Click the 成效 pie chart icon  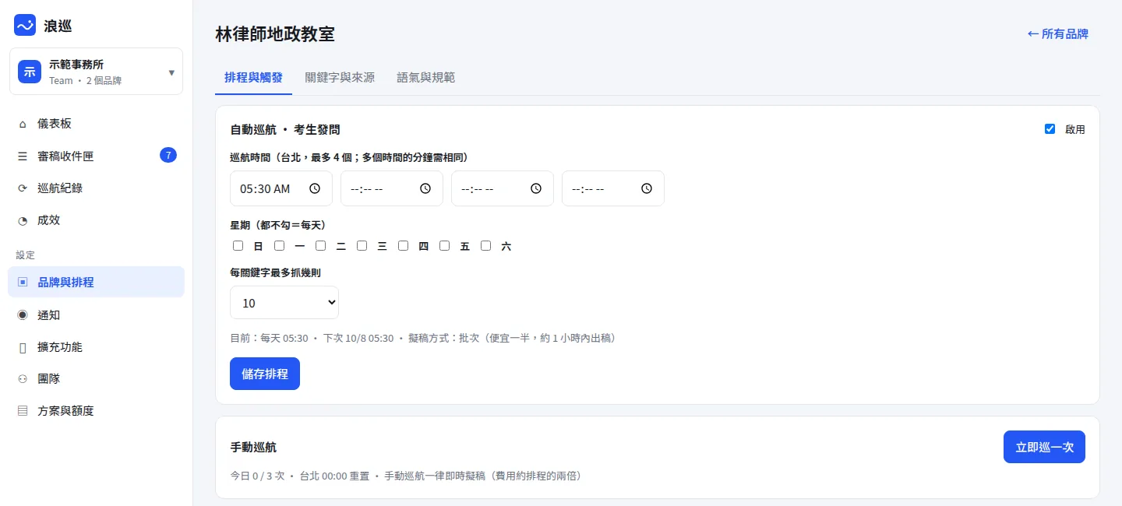[x=23, y=220]
